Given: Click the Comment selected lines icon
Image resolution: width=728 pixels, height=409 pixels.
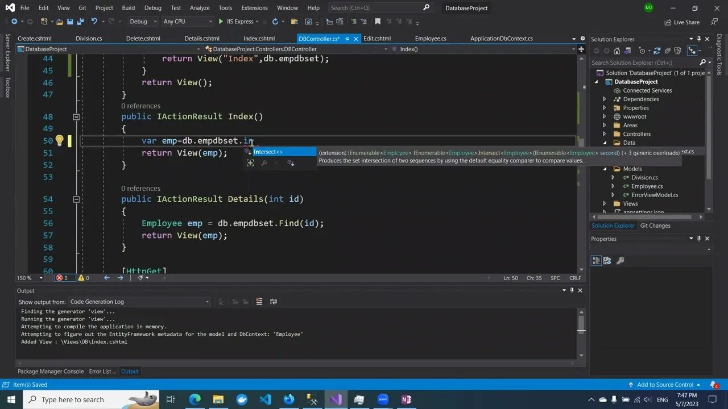Looking at the screenshot, I should 353,22.
